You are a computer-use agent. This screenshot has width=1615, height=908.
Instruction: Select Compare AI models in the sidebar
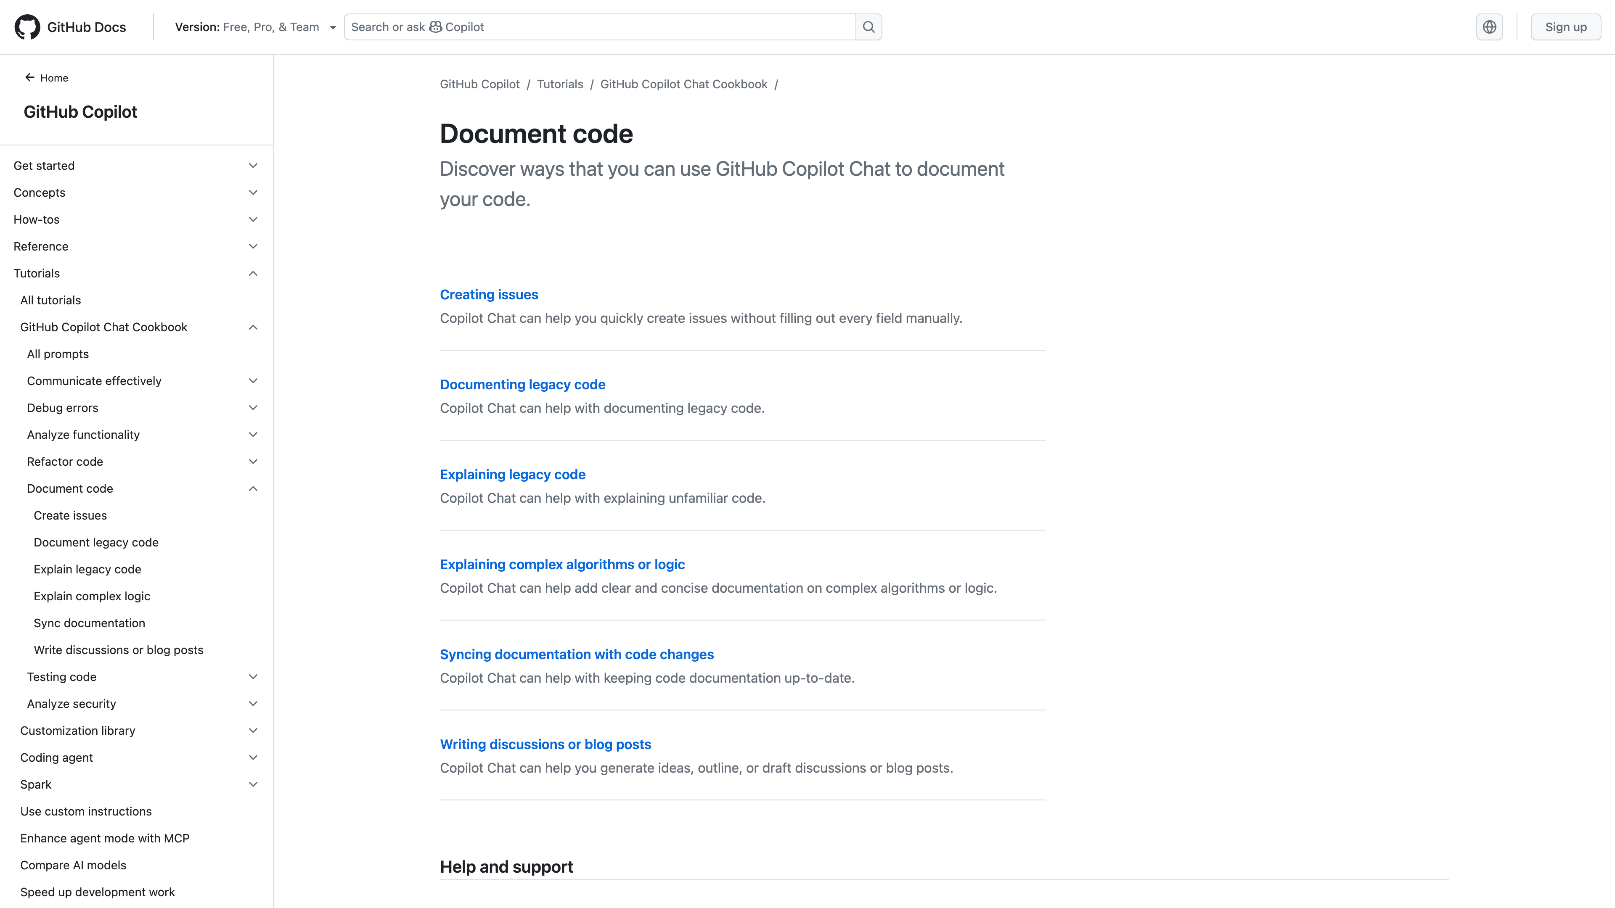point(73,865)
